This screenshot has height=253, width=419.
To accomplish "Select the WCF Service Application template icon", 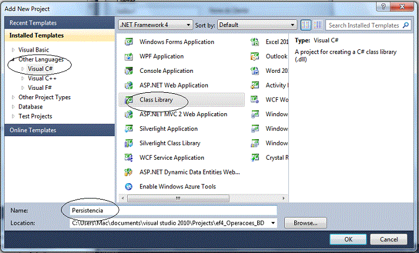I will tap(129, 157).
